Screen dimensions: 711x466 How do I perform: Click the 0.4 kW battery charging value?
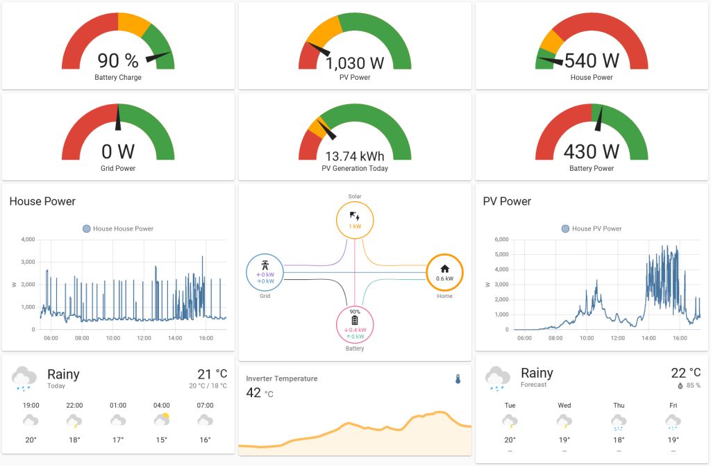355,330
